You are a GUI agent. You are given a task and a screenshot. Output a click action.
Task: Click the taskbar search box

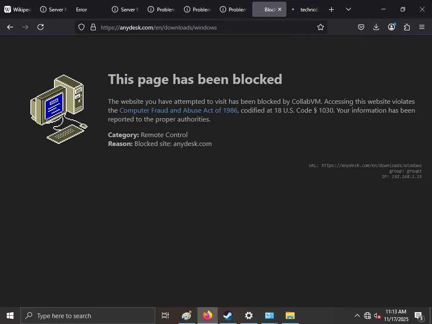coord(88,316)
